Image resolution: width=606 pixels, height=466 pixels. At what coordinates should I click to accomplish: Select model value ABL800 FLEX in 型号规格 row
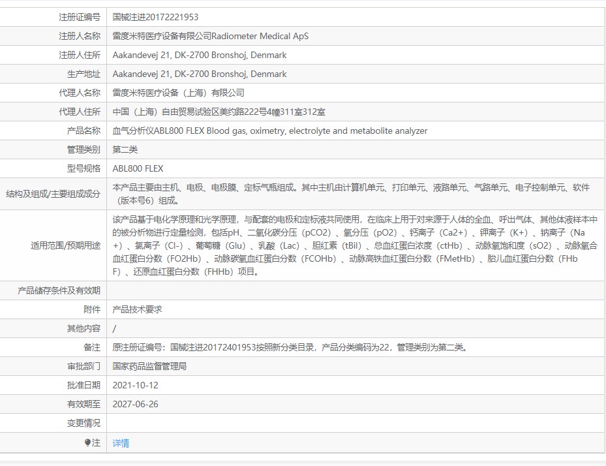[x=138, y=168]
